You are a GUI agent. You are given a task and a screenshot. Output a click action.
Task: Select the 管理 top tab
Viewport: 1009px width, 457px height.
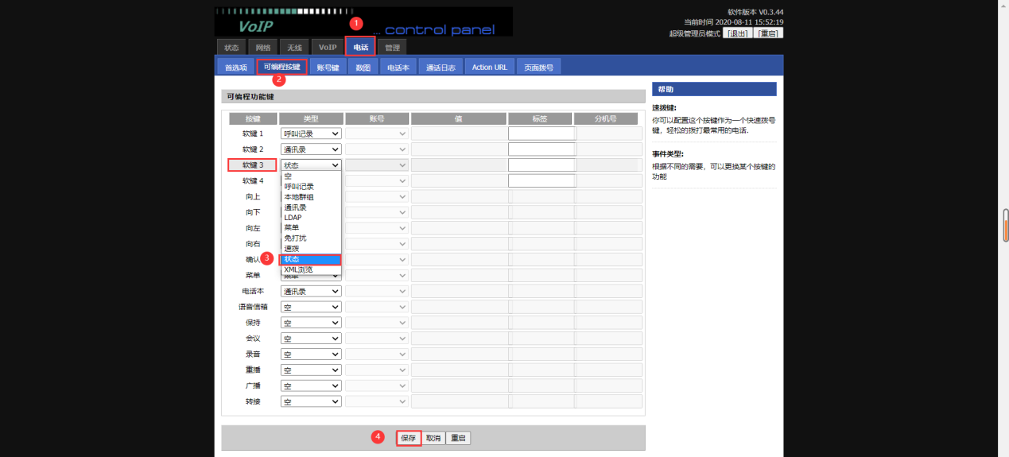[x=393, y=48]
